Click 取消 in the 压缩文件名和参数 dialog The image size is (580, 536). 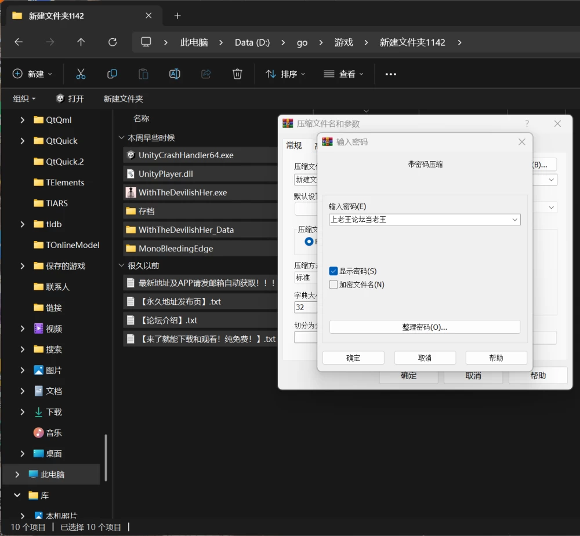[x=473, y=375]
